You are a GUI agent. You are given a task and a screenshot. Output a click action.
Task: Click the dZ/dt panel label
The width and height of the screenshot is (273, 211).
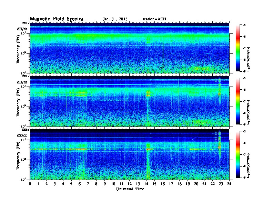click(22, 135)
